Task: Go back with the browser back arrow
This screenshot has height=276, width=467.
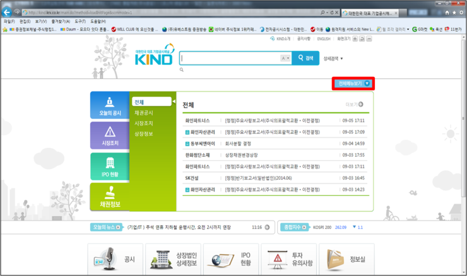Action: pyautogui.click(x=6, y=13)
